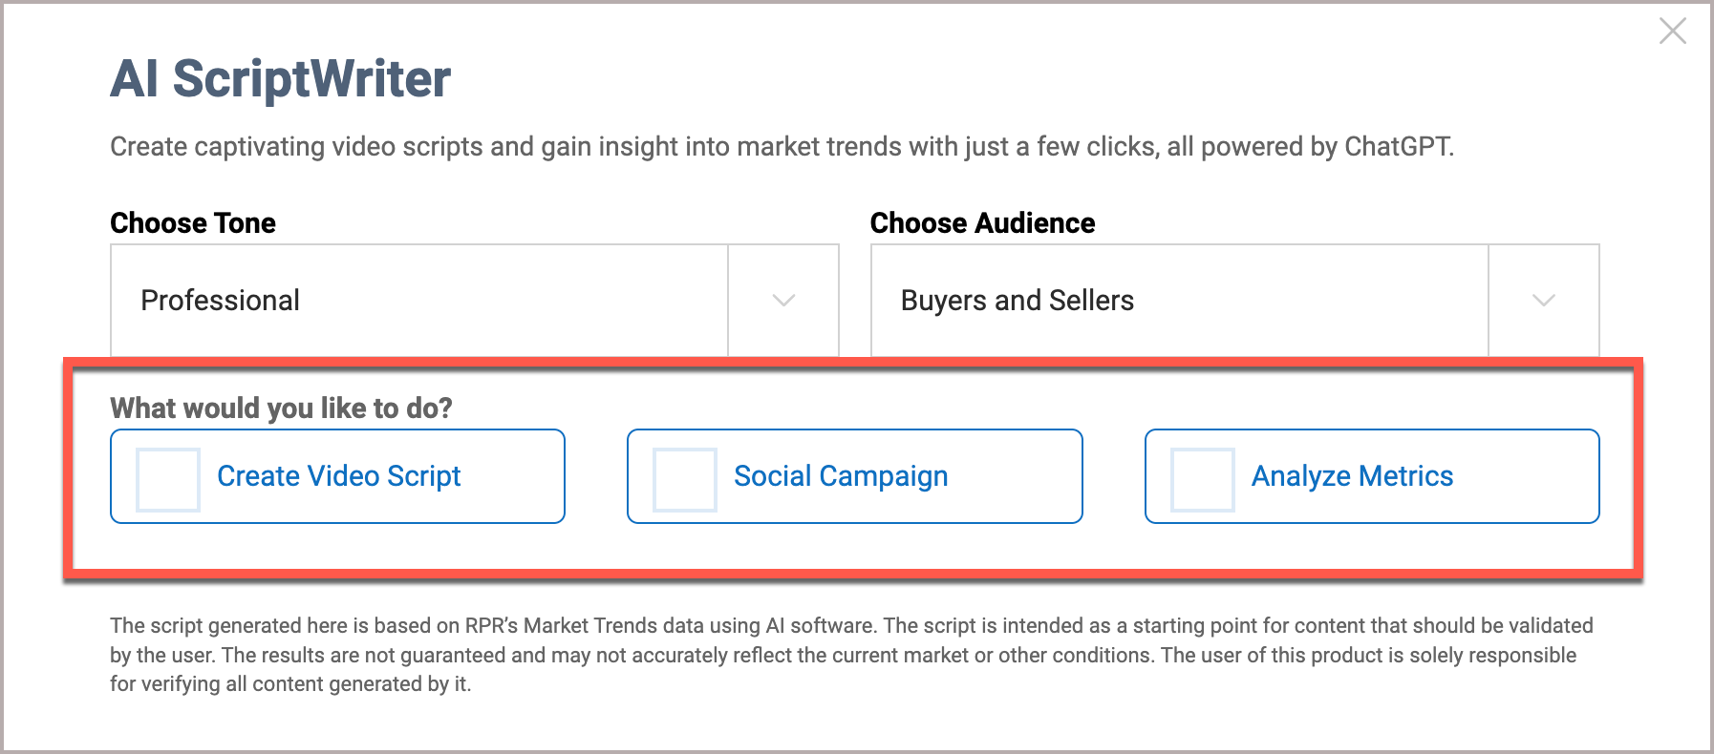1714x754 pixels.
Task: Tick the Social Campaign checkbox
Action: click(x=685, y=479)
